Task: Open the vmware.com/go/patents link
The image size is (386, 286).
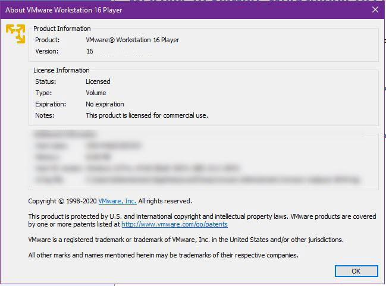Action: pos(174,224)
